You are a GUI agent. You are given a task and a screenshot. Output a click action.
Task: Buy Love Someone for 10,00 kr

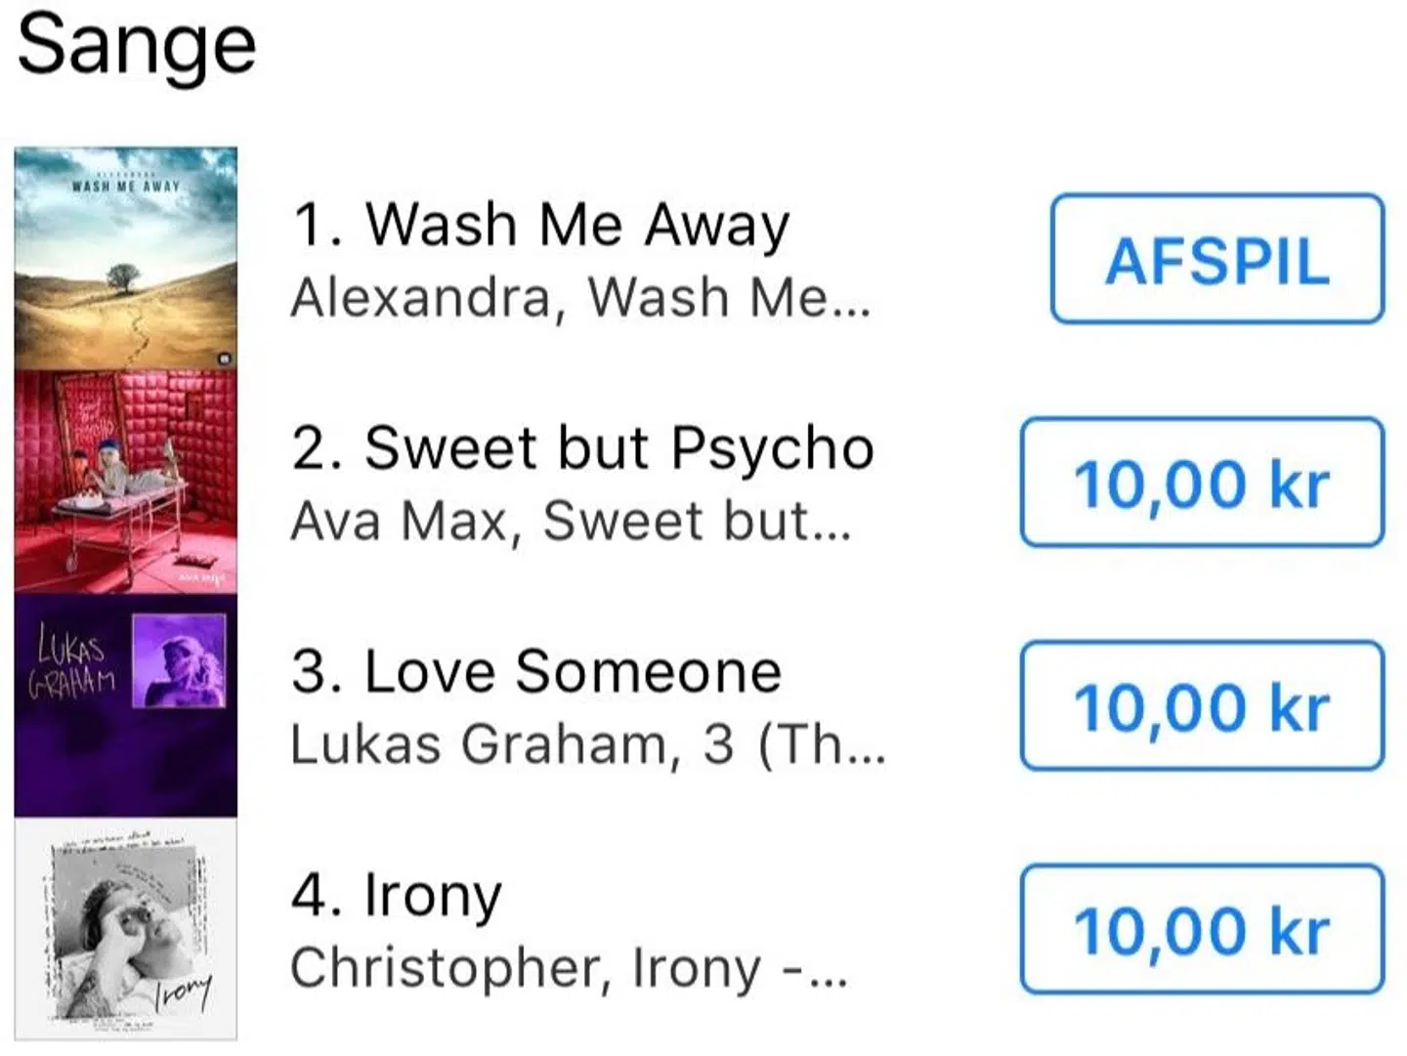tap(1202, 706)
